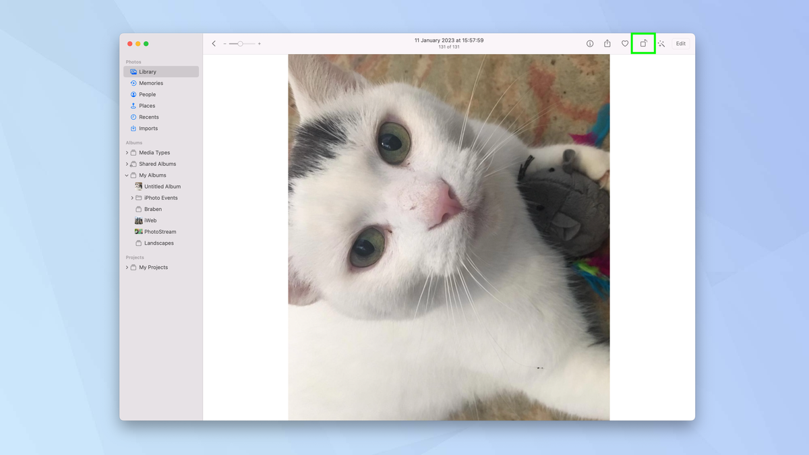Expand the Media Types group
This screenshot has width=809, height=455.
[127, 152]
